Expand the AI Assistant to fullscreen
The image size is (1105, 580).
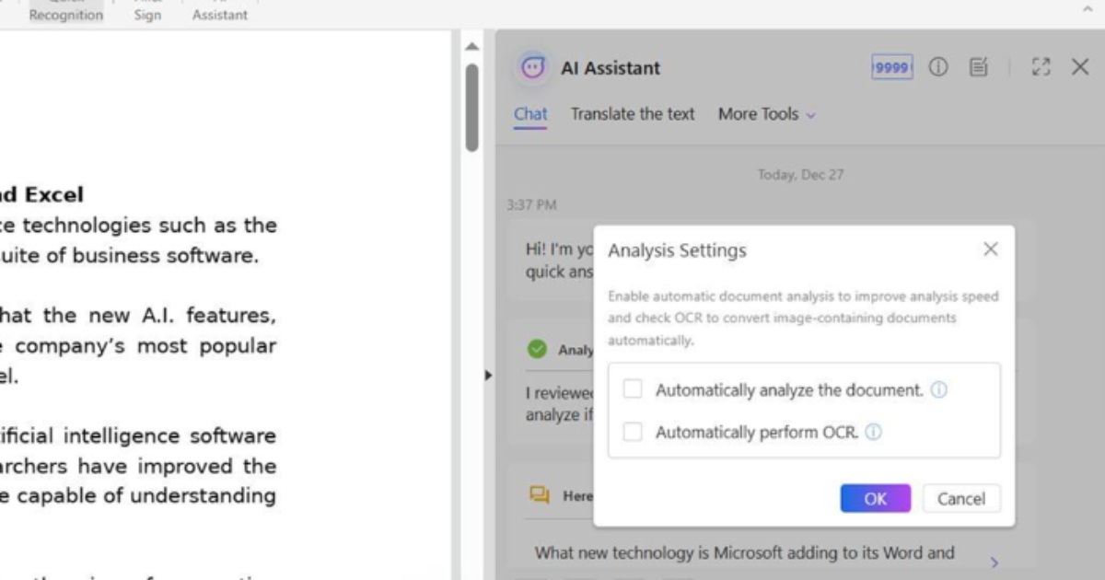point(1041,66)
